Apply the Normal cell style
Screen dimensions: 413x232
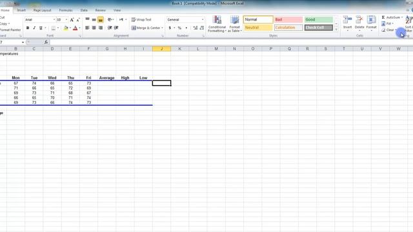(258, 19)
